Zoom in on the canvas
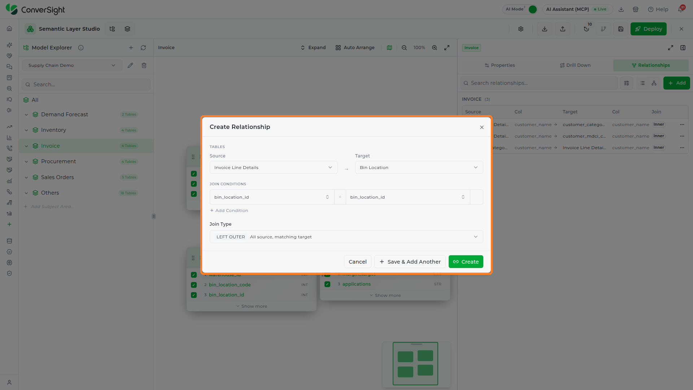 coord(435,48)
